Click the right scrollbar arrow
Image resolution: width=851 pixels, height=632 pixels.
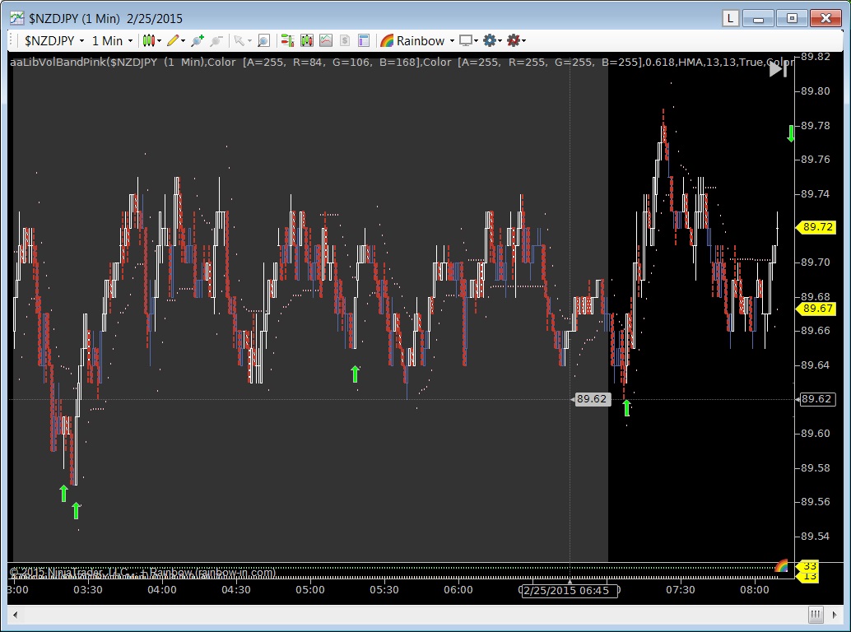coord(835,615)
